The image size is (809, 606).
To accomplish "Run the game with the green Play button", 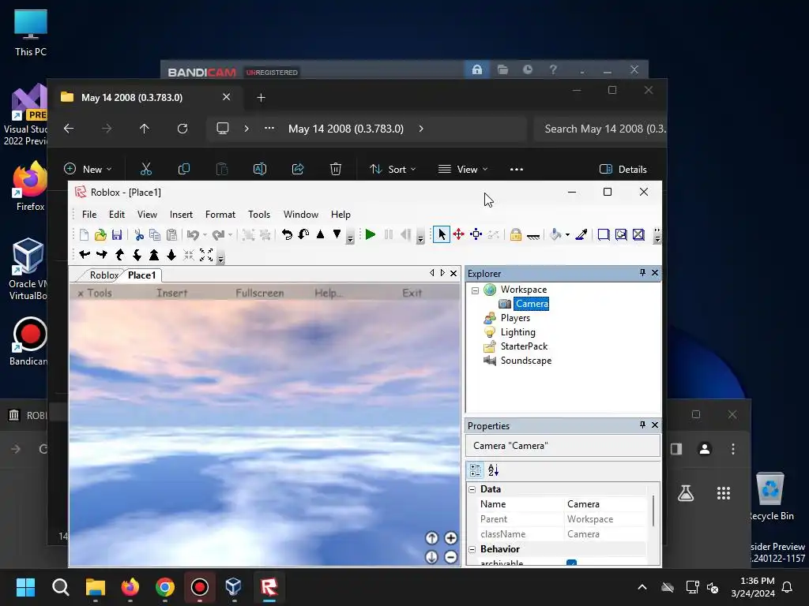I will pos(370,235).
